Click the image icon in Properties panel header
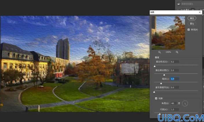Viewport: 204px width, 122px height. pos(179,4)
